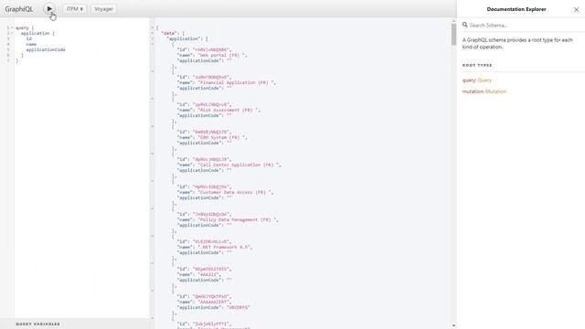This screenshot has width=585, height=329.
Task: Place cursor on the 'name' field in query
Action: pos(31,44)
